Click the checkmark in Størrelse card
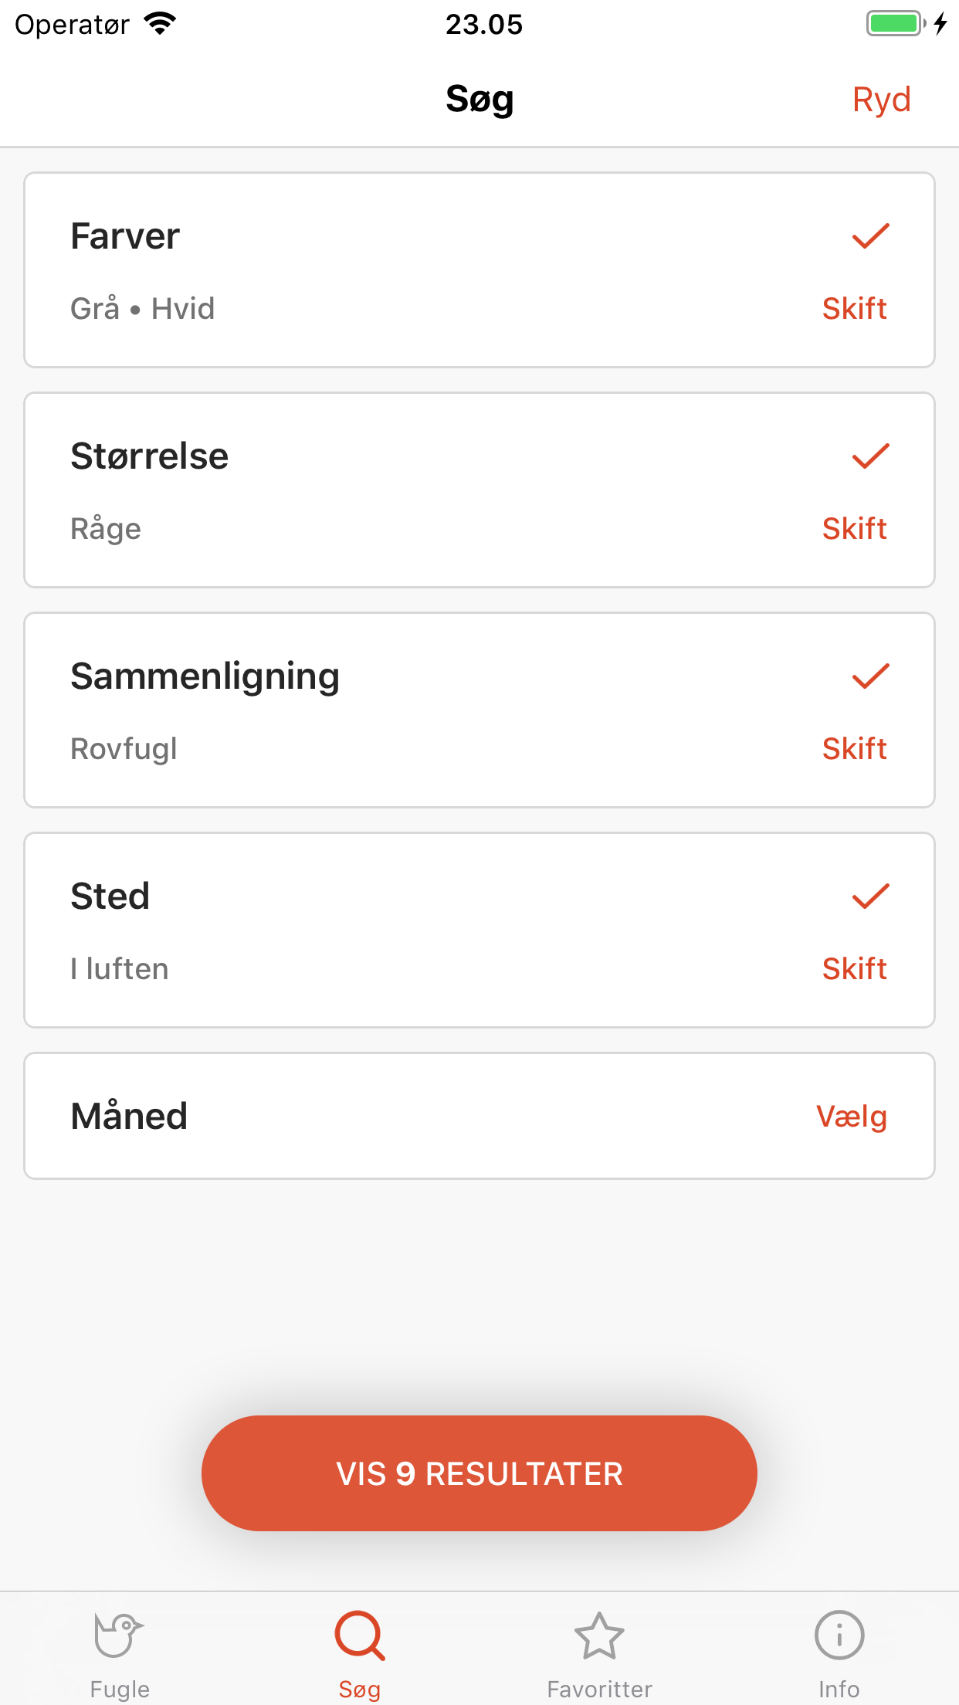Viewport: 959px width, 1705px height. 870,456
